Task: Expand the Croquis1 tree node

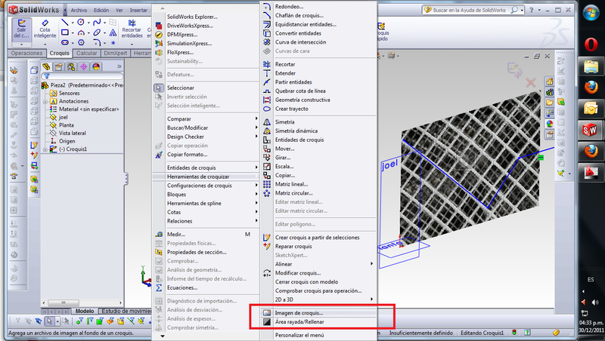Action: coord(45,149)
